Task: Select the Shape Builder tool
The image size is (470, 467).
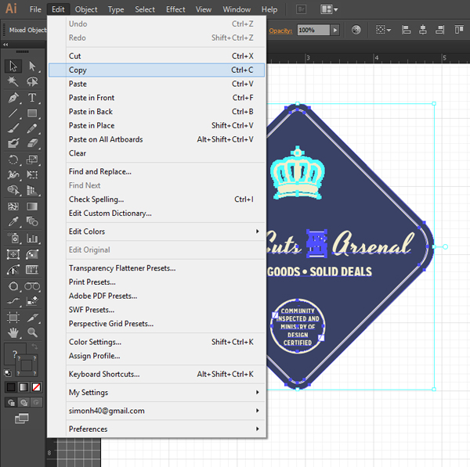Action: point(13,190)
